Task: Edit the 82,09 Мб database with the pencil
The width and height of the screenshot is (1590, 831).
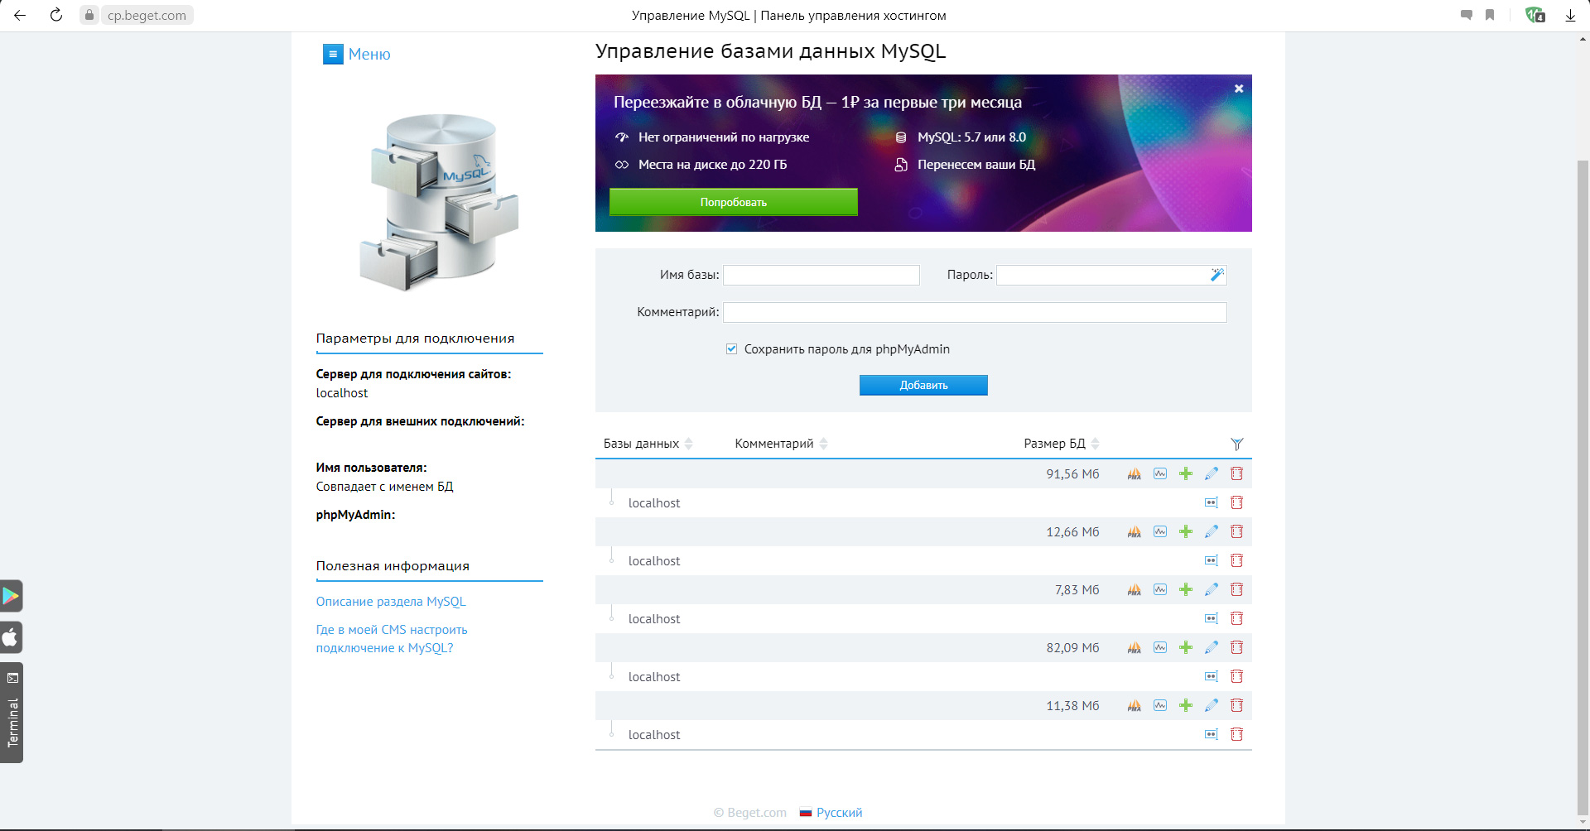Action: [x=1212, y=647]
